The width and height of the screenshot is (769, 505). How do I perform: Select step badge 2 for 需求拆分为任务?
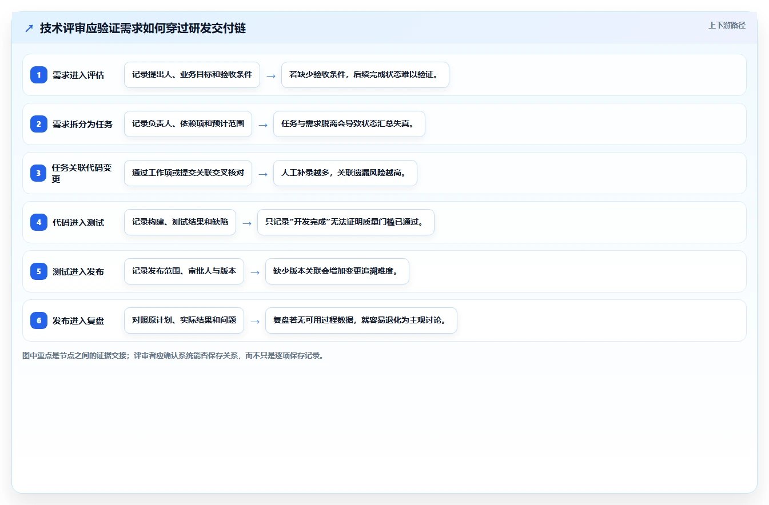tap(39, 124)
